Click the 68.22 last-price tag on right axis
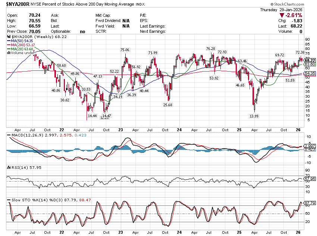Screen dimensions: 317x236 310,60
